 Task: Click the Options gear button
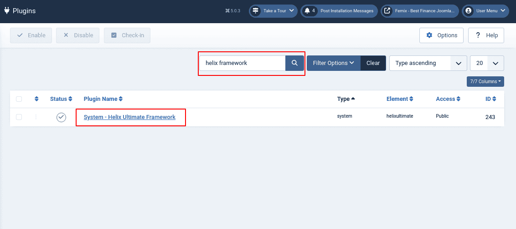[x=441, y=35]
